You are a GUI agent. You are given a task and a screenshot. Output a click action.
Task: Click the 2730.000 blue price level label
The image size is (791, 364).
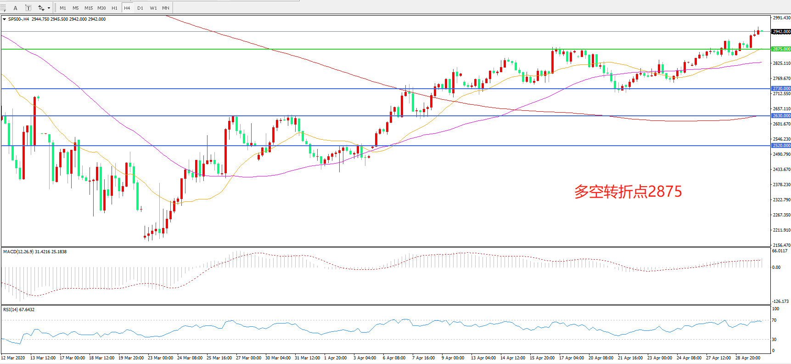click(781, 89)
